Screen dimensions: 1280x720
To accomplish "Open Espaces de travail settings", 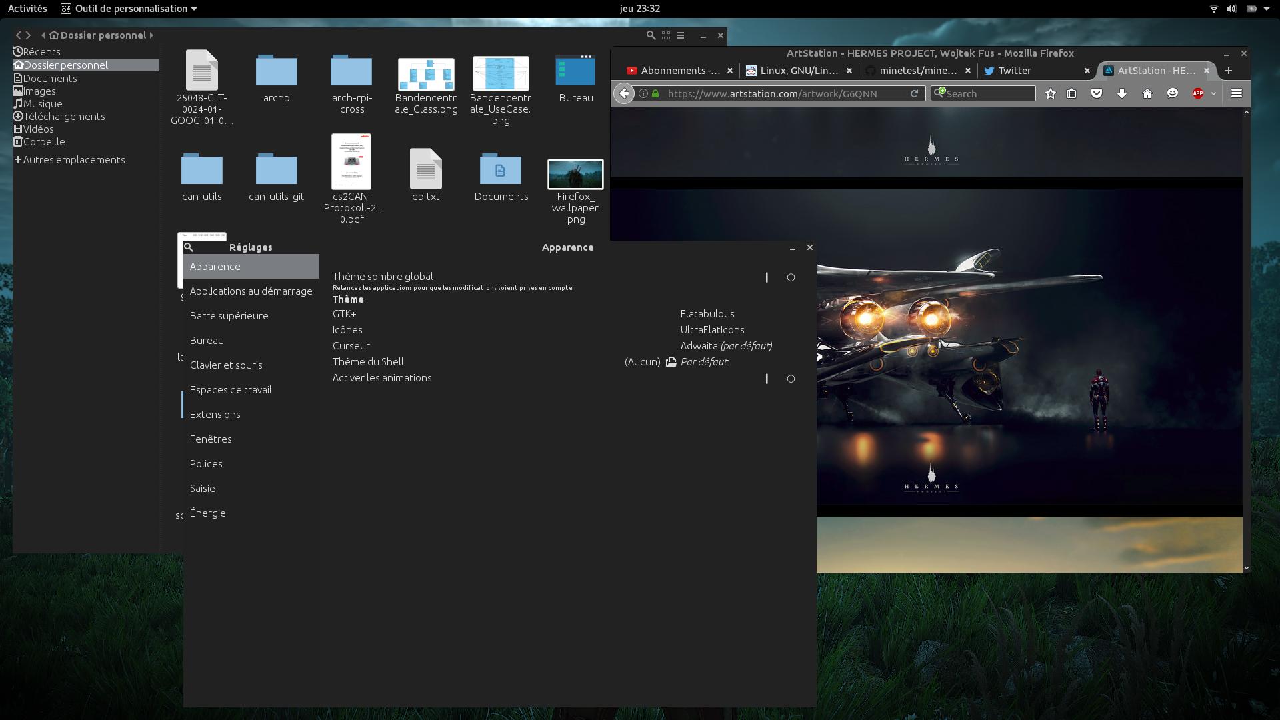I will [x=251, y=390].
